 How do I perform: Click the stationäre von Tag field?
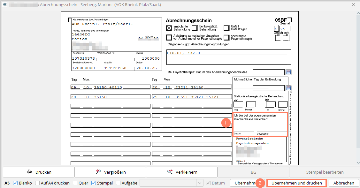(238, 104)
